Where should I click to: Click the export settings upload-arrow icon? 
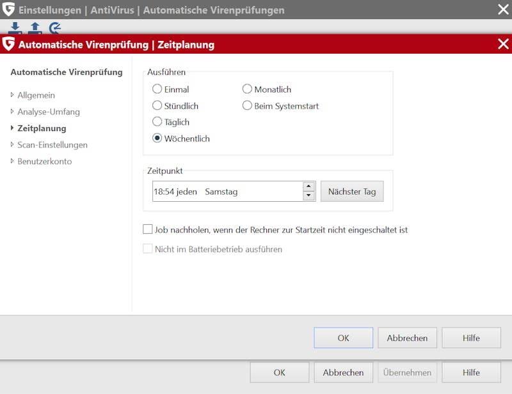pos(35,27)
